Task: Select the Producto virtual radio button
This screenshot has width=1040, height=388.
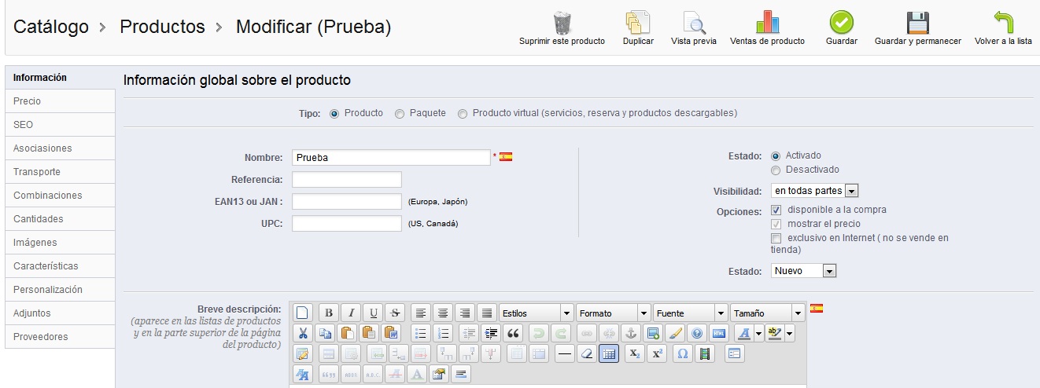Action: pos(463,114)
